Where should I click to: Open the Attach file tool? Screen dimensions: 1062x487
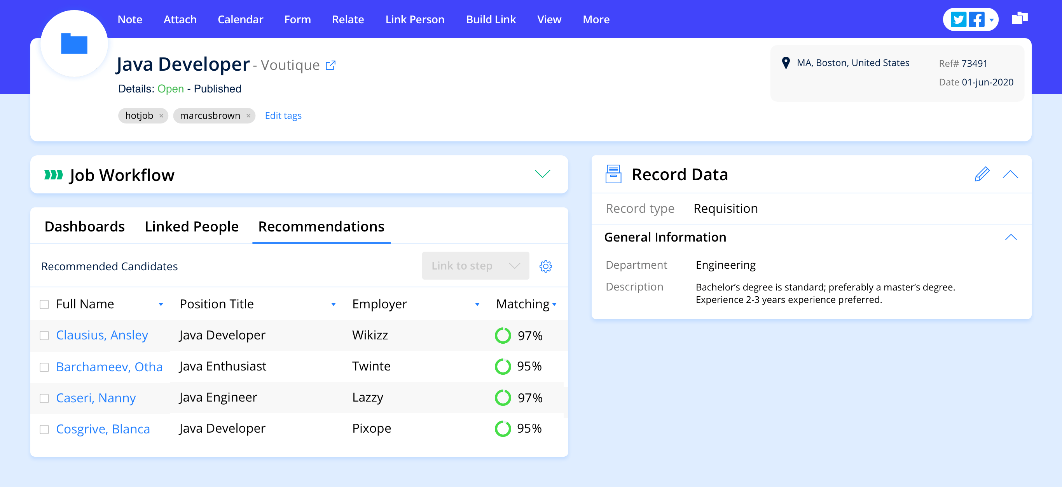click(x=180, y=19)
